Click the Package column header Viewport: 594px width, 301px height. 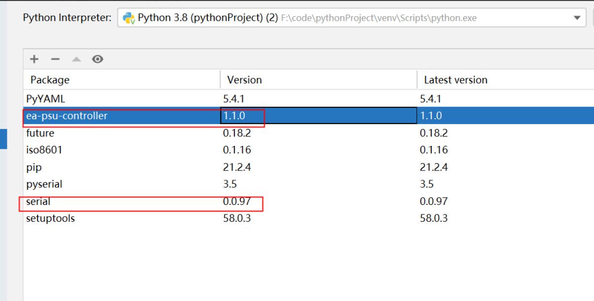click(50, 80)
